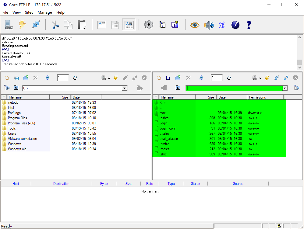Viewport: 304px width, 229px height.
Task: Toggle remote directory tree view
Action: [x=296, y=88]
